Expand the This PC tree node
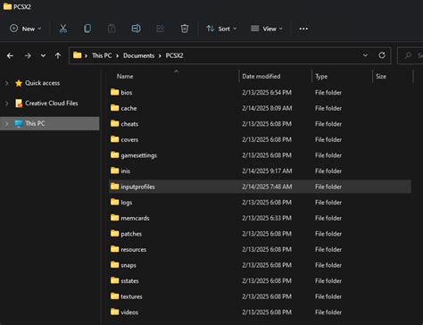Viewport: 423px width, 325px height. pyautogui.click(x=6, y=123)
